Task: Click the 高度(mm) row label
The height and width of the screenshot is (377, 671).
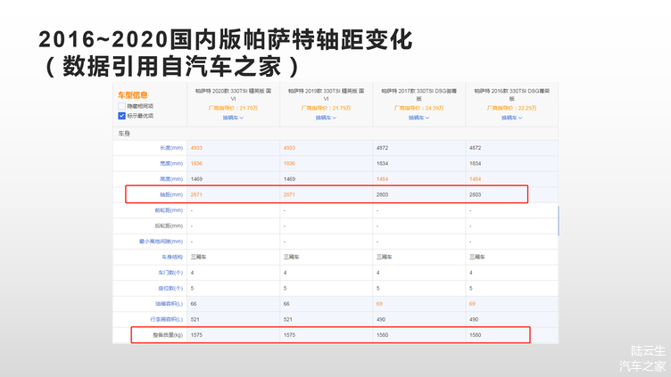Action: 171,179
